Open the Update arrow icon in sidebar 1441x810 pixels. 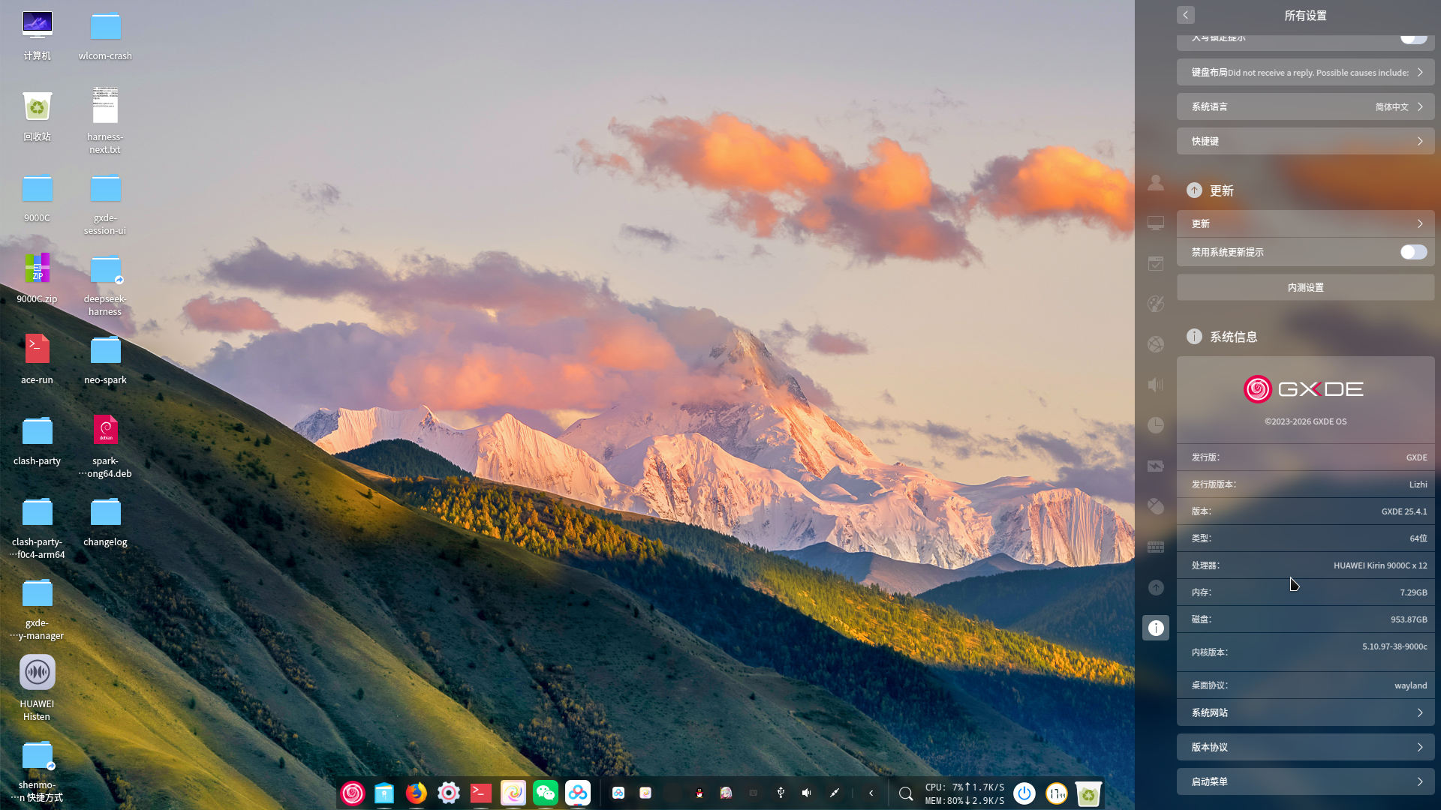(x=1156, y=587)
